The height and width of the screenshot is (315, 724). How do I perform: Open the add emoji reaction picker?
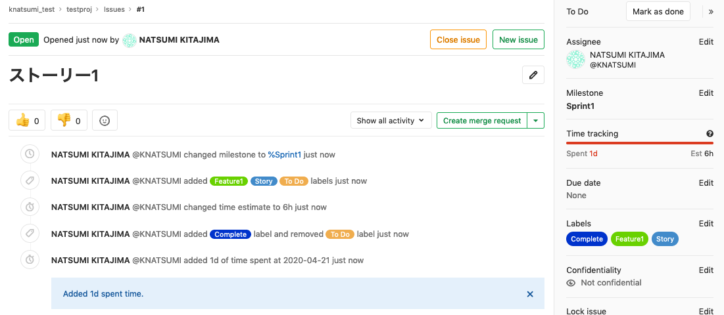coord(105,120)
